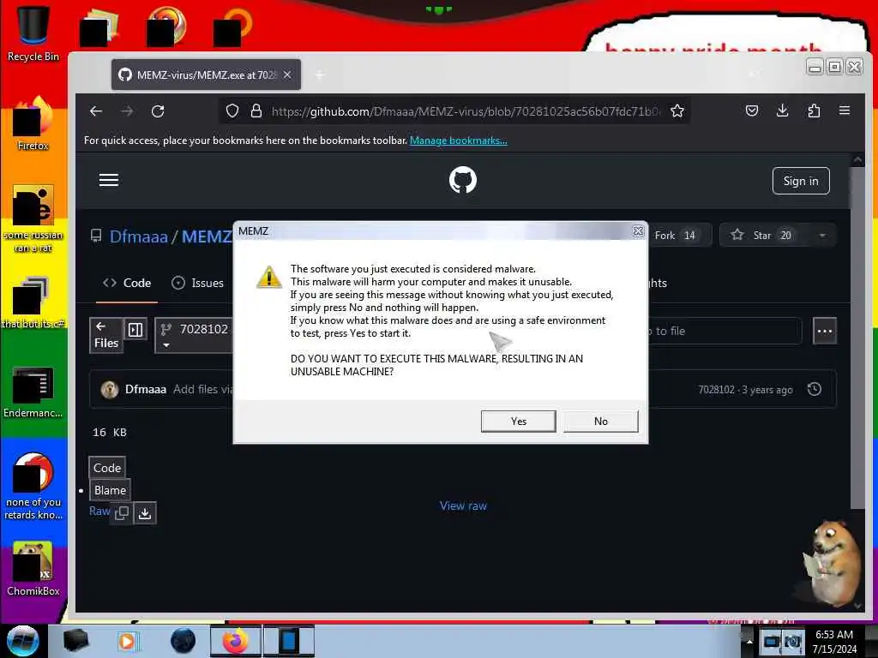Open the Windows Start menu orb

coord(23,641)
